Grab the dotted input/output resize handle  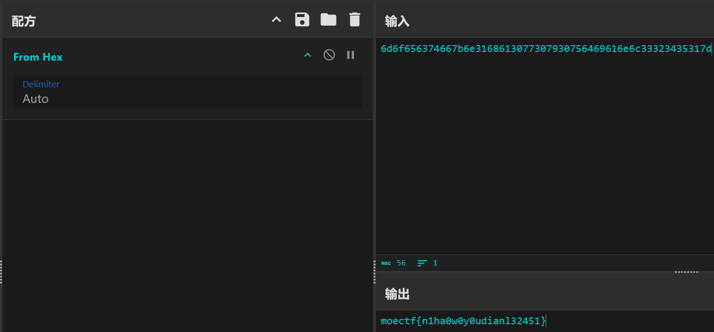coord(686,272)
